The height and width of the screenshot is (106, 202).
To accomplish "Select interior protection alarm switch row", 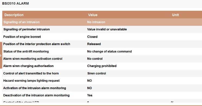I will pyautogui.click(x=102, y=44).
